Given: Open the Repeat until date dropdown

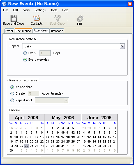Looking at the screenshot, I should click(66, 100).
